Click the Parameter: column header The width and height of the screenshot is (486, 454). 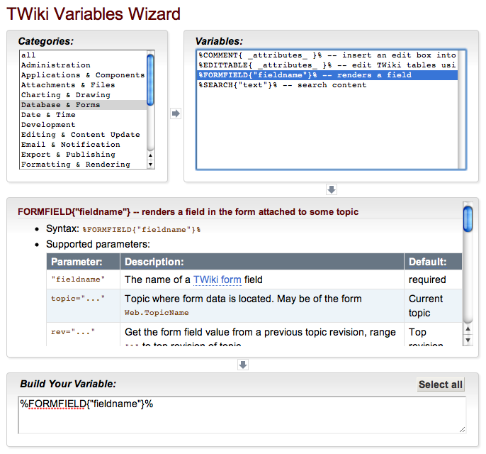(83, 262)
